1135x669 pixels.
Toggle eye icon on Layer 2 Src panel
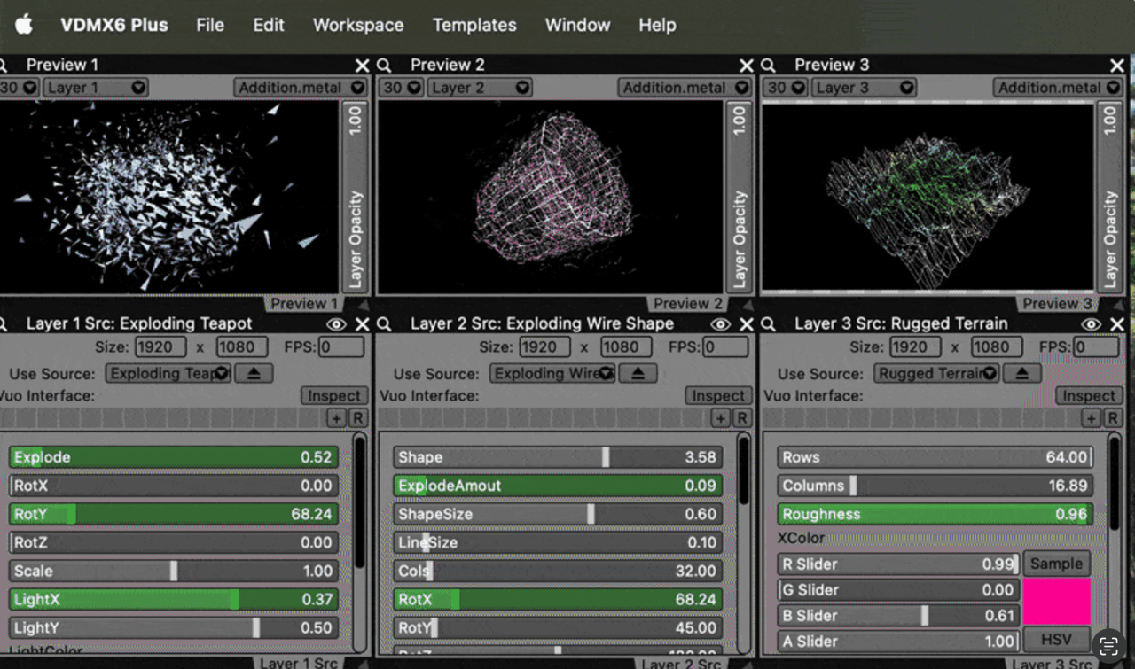720,324
